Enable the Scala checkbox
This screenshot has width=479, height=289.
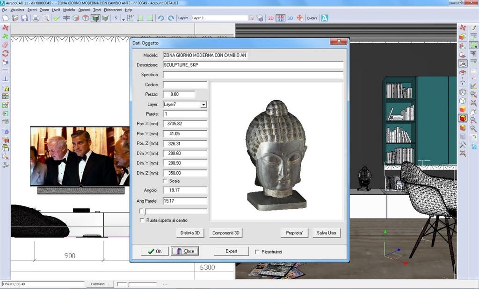coord(165,181)
